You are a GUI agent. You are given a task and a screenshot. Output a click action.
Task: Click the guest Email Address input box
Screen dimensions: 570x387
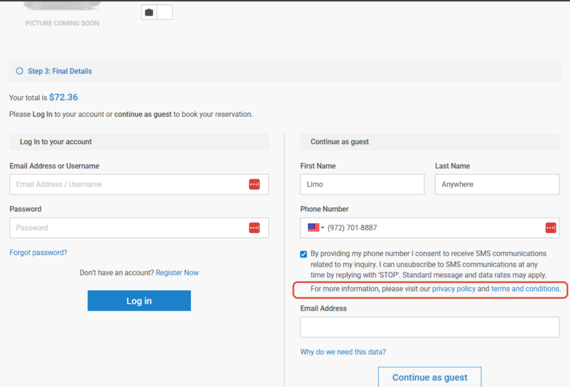click(429, 328)
